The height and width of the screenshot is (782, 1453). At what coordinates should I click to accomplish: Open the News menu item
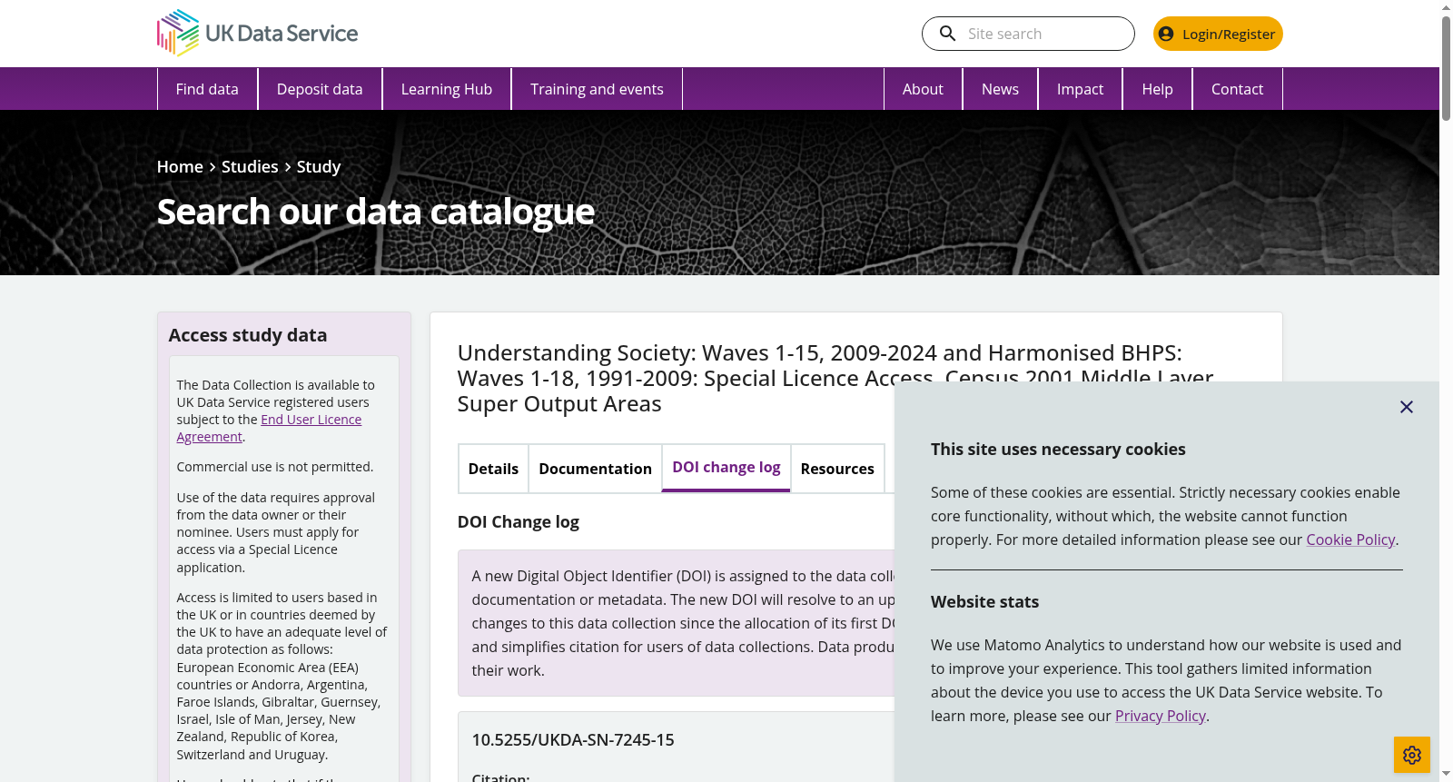pyautogui.click(x=1000, y=89)
